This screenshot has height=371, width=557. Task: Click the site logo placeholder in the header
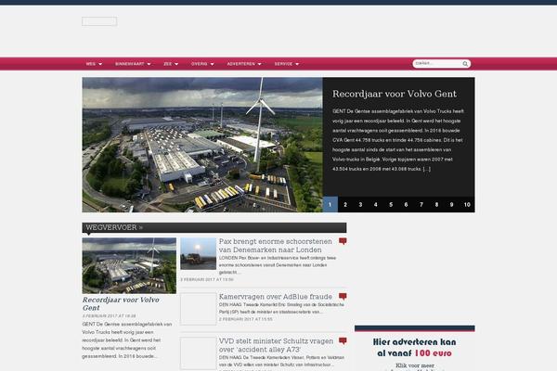point(99,21)
